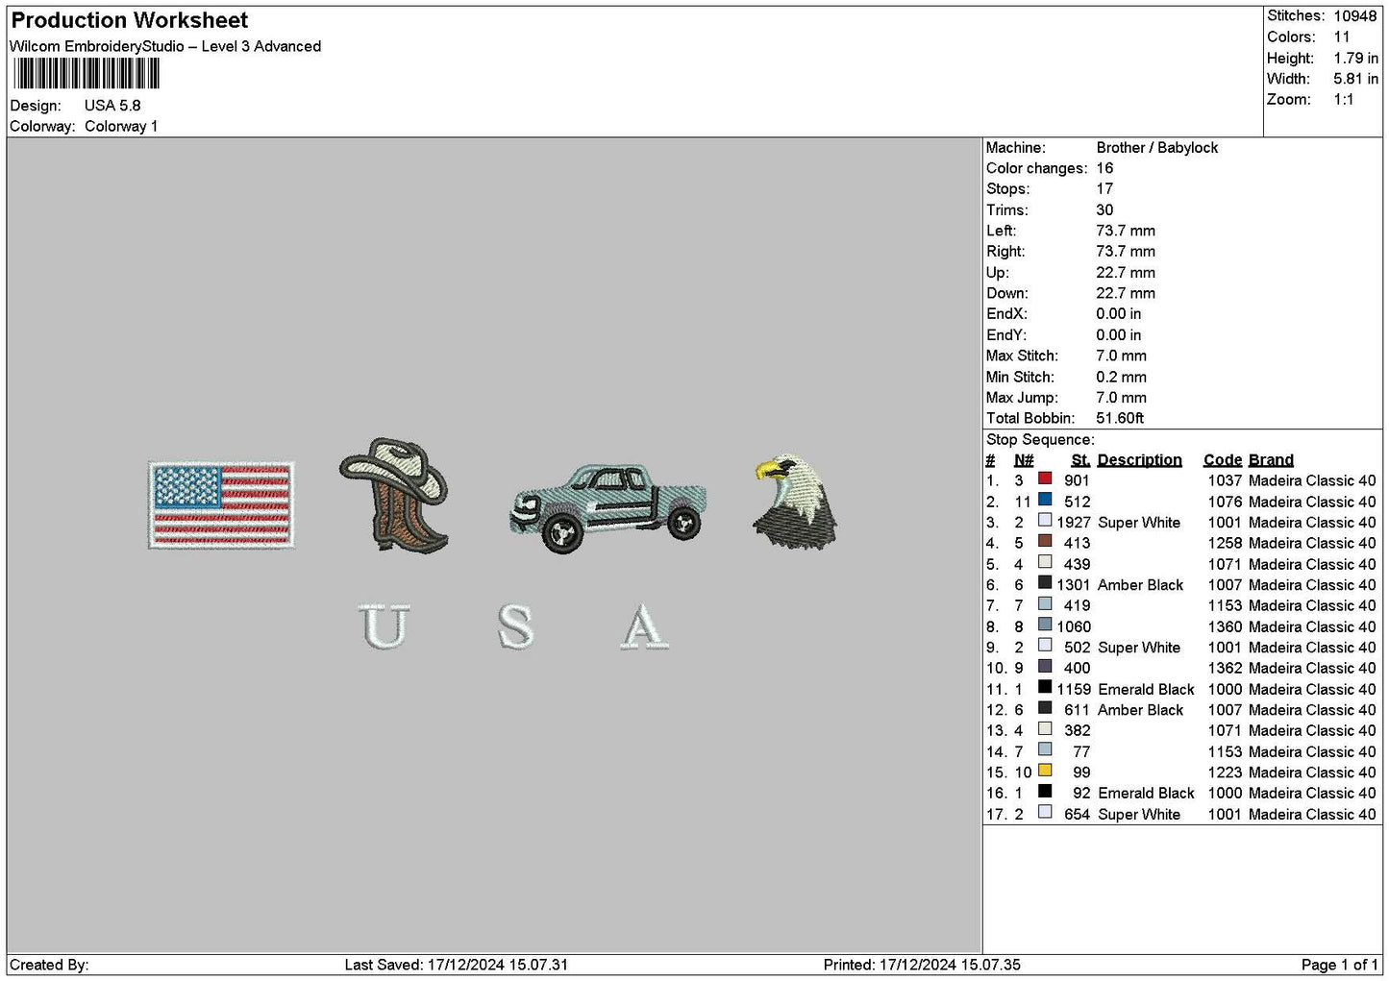Image resolution: width=1389 pixels, height=981 pixels.
Task: Click the embroidered letter U
Action: point(384,626)
